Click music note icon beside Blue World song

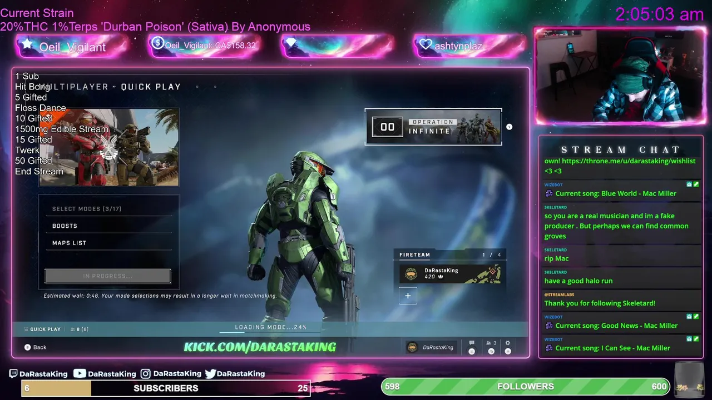tap(549, 193)
